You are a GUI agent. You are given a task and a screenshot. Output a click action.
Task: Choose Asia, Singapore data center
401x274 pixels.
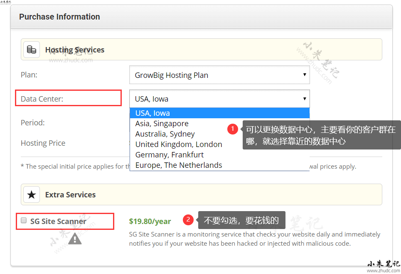tap(162, 124)
